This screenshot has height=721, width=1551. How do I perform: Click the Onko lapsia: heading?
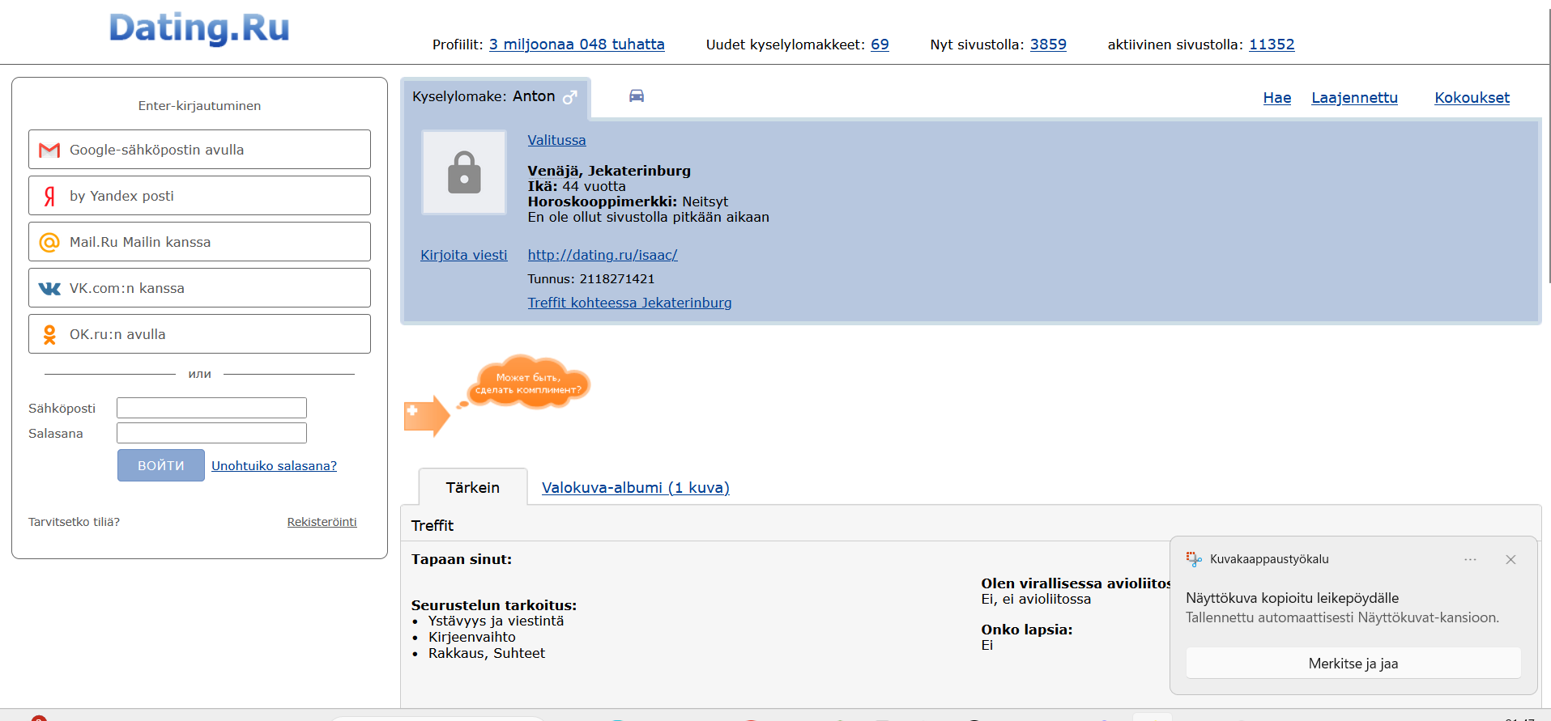pos(1027,630)
